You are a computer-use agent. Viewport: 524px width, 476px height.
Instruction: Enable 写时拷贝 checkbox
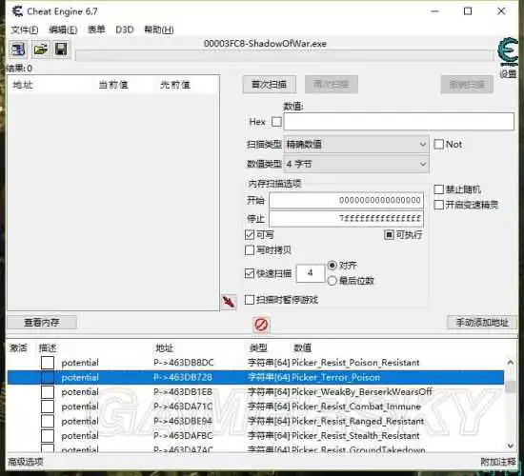[x=250, y=250]
